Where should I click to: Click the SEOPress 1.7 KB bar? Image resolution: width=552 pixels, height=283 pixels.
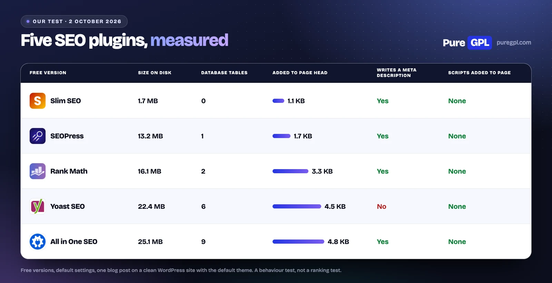tap(282, 136)
